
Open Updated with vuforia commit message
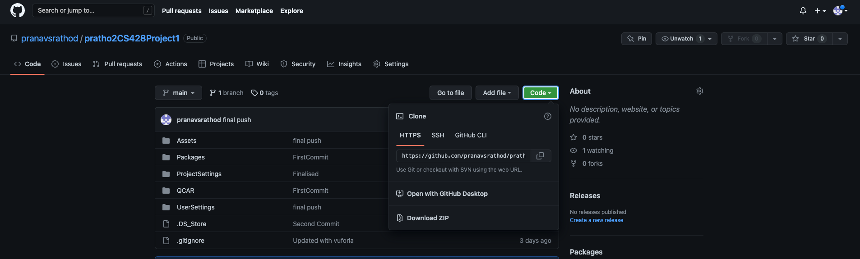[x=323, y=241]
